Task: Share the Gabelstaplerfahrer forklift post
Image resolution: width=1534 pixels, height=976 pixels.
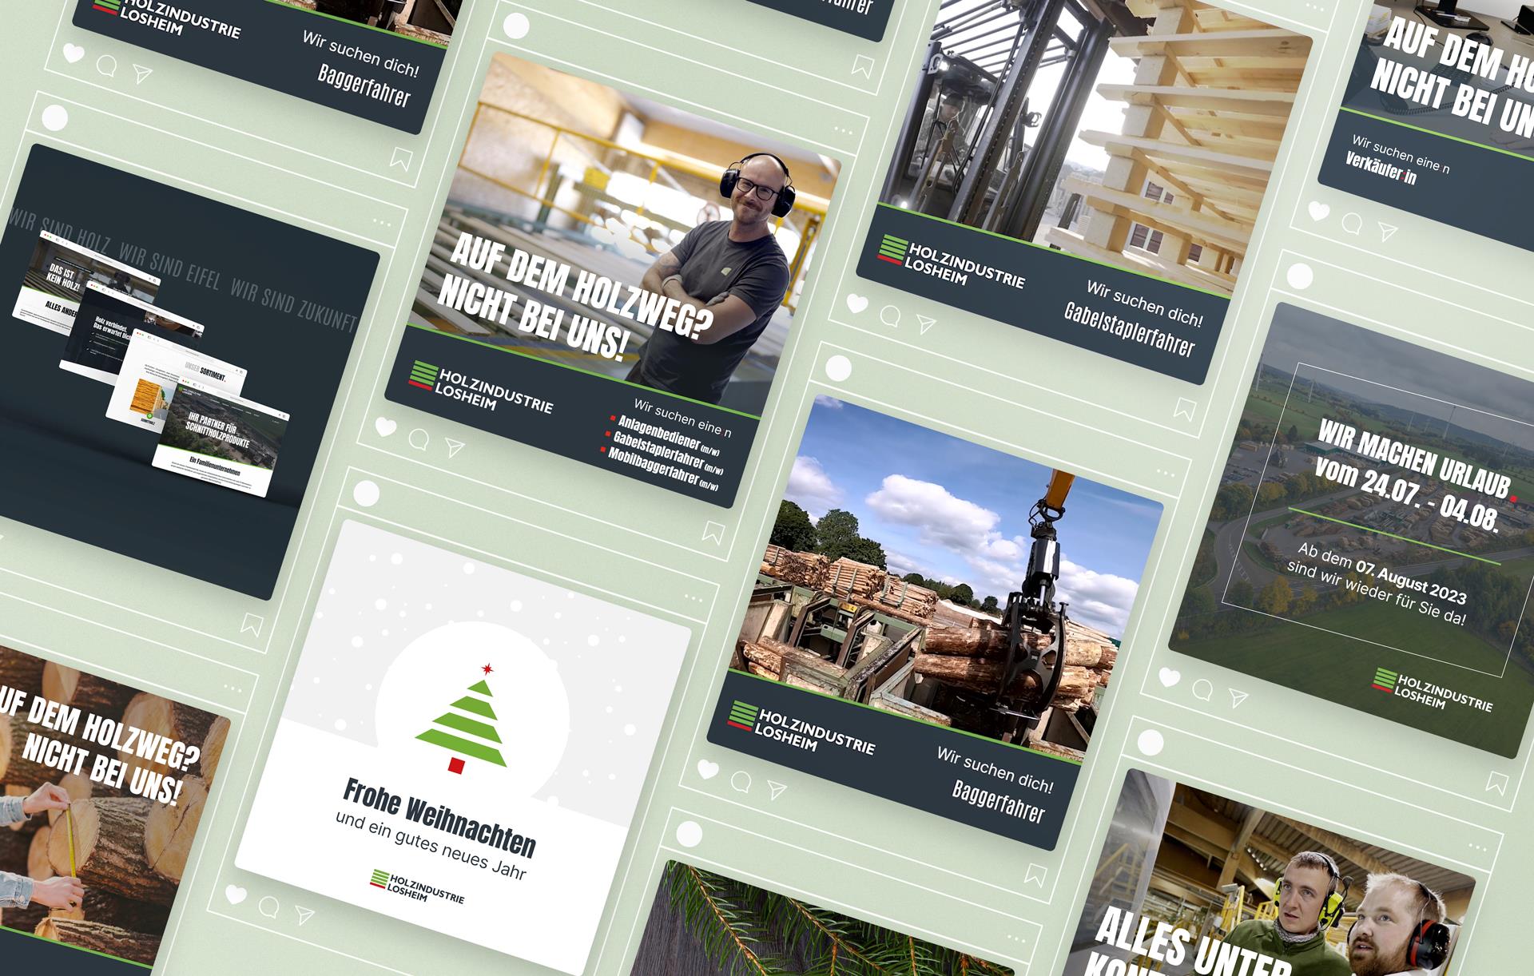Action: click(x=926, y=324)
